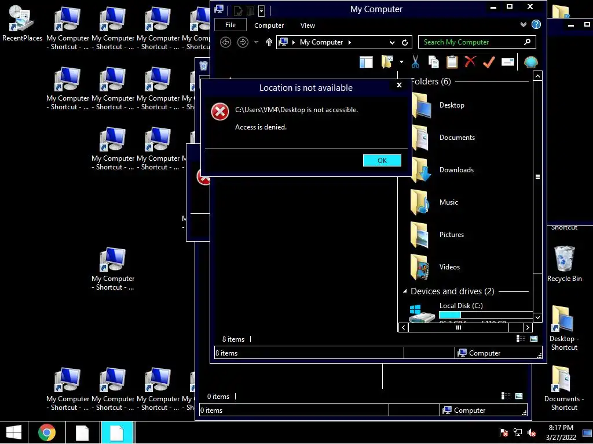This screenshot has width=593, height=444.
Task: Click the Up one level arrow
Action: click(269, 42)
